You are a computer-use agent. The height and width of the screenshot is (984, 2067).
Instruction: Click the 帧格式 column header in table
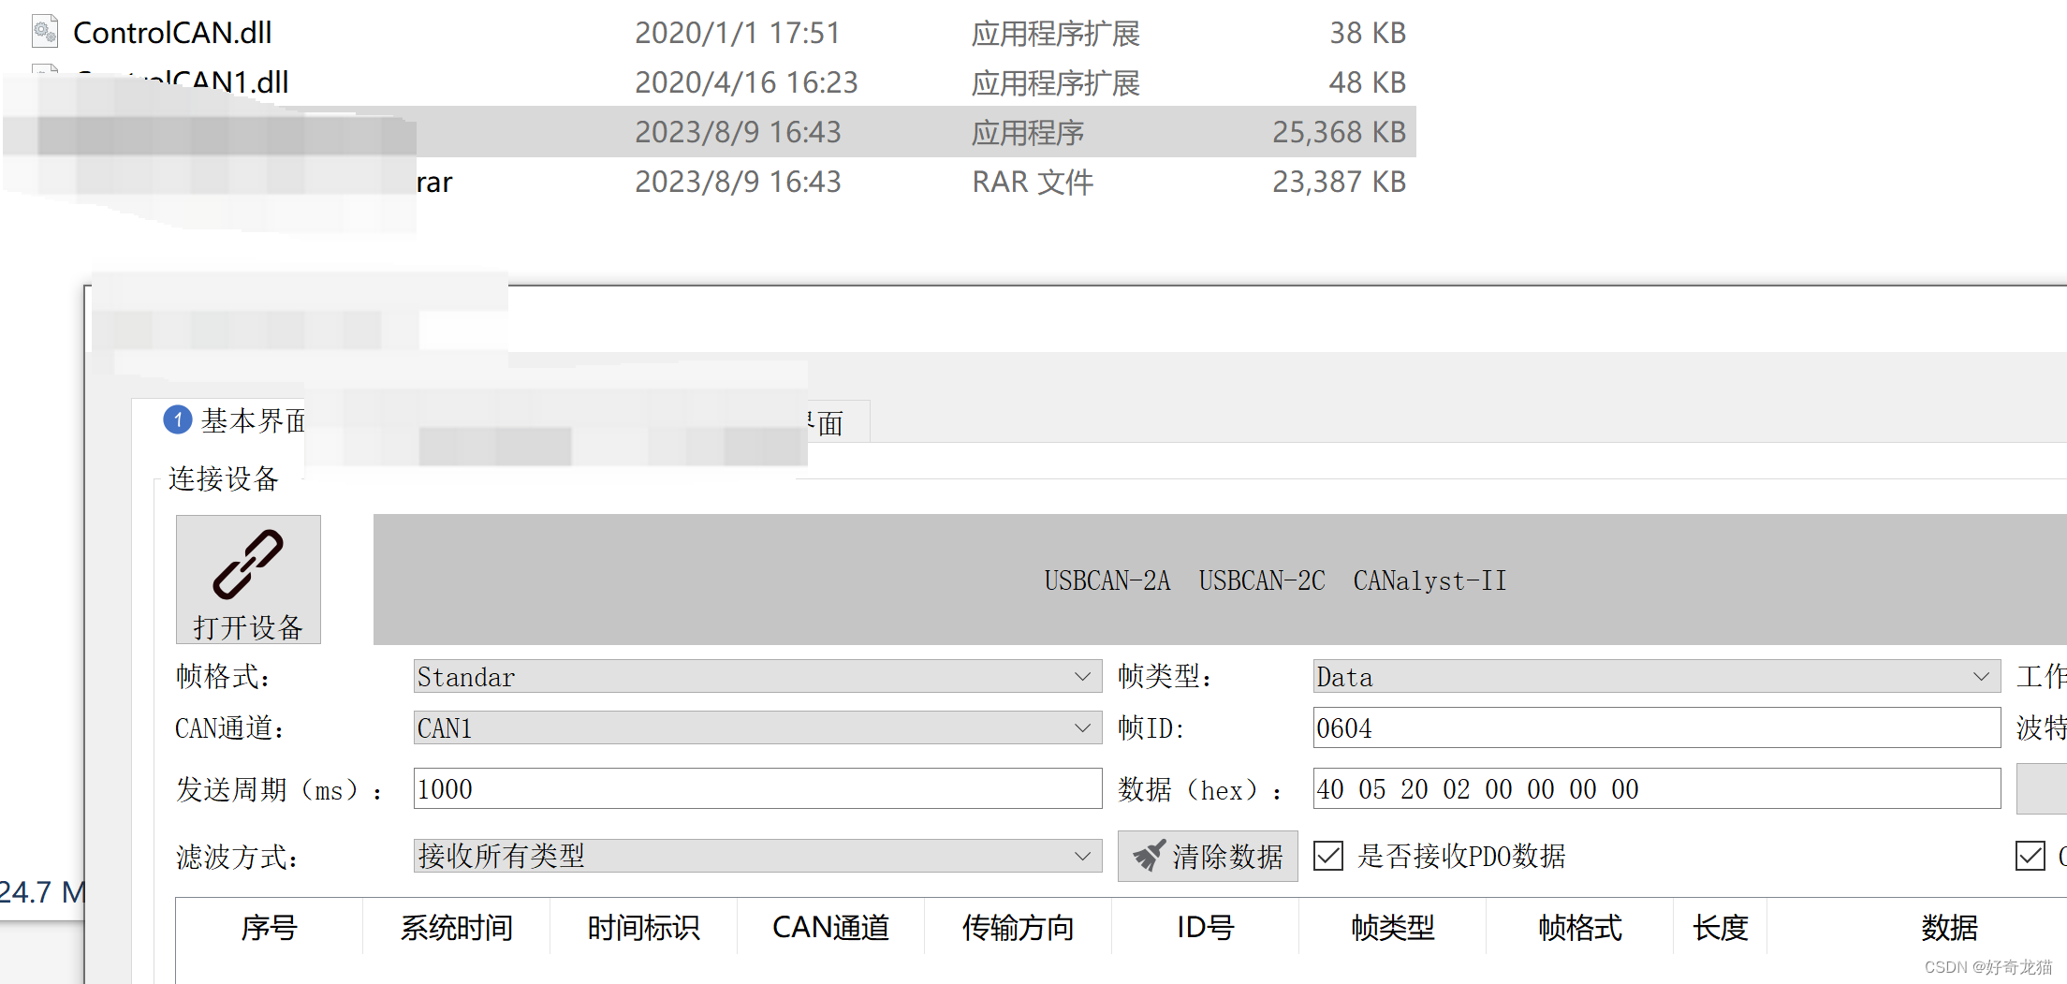click(1580, 927)
